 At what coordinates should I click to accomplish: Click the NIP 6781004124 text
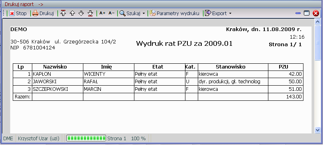[x=33, y=48]
